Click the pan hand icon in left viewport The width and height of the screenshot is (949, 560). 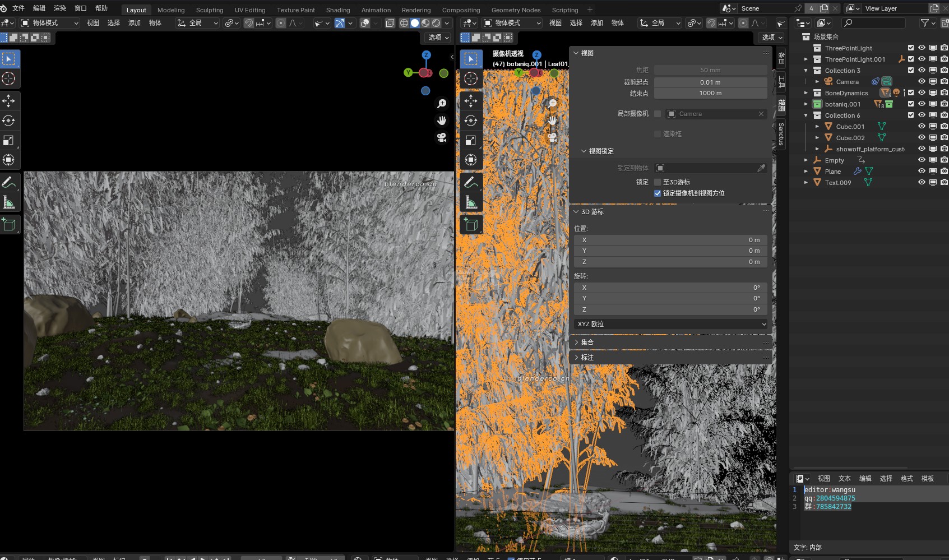click(442, 121)
